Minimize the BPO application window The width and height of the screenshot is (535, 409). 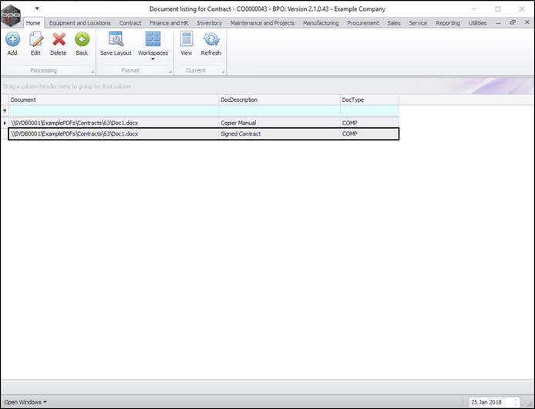[x=474, y=9]
